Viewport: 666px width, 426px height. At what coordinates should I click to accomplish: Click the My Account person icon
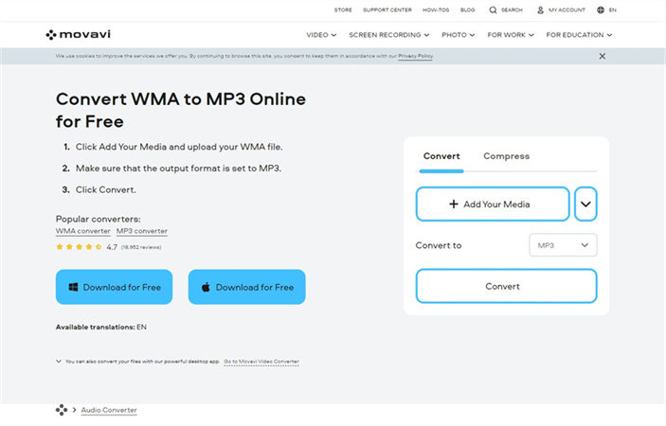pos(540,9)
